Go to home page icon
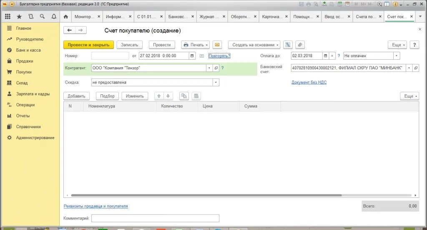Screen dimensions: 427x230 coord(65,17)
